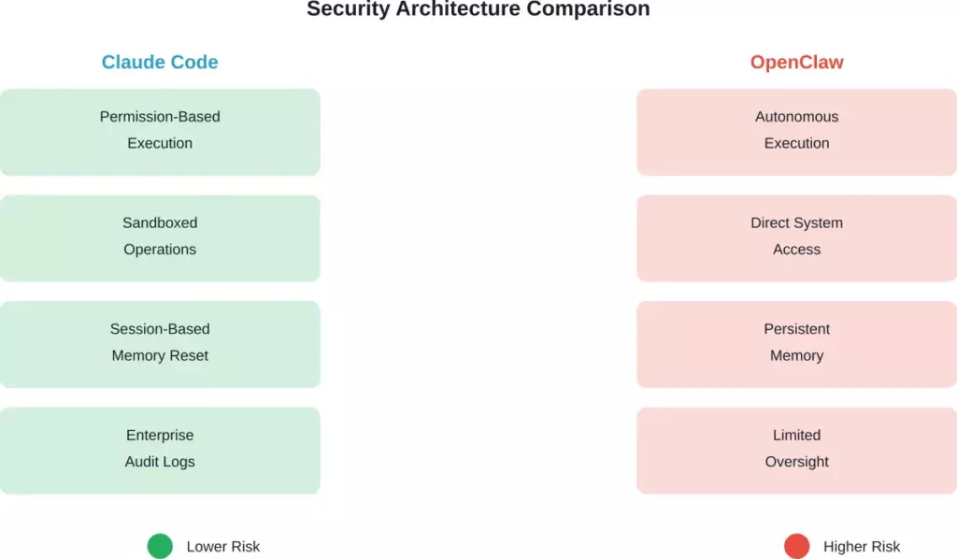Click the red Higher Risk circle

click(x=796, y=546)
